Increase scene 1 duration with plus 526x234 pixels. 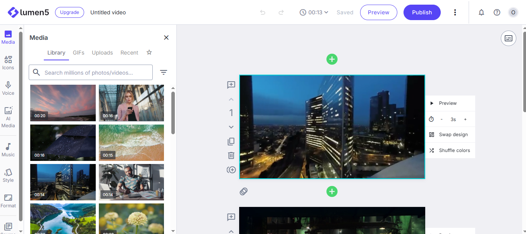(465, 120)
